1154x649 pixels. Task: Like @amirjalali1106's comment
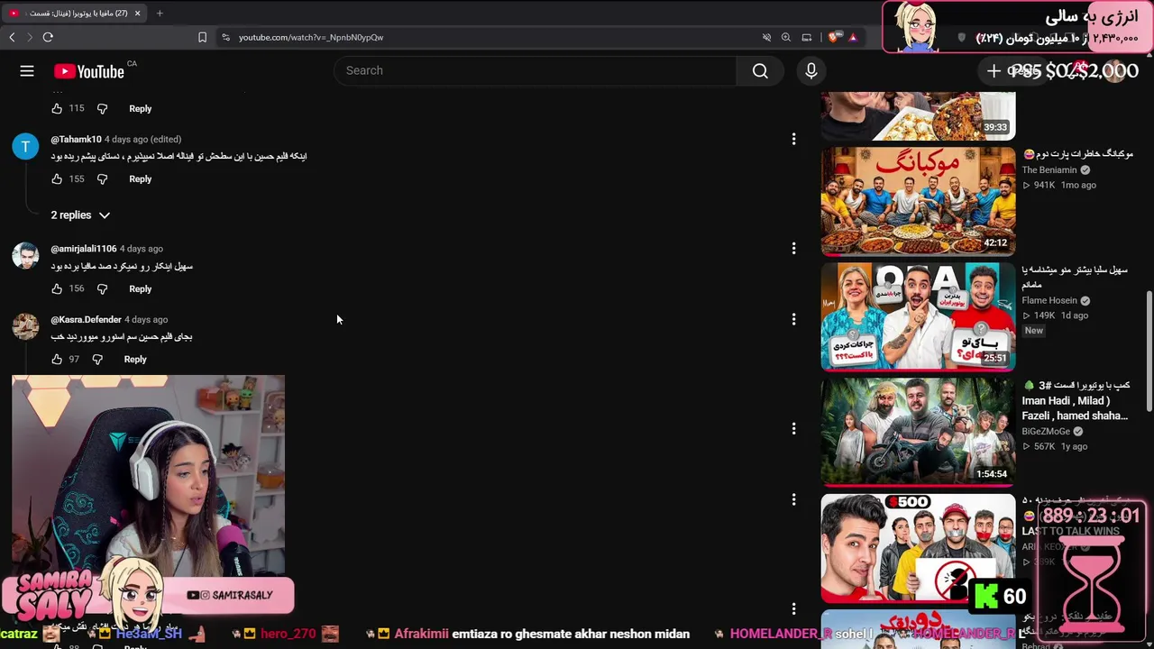coord(57,288)
